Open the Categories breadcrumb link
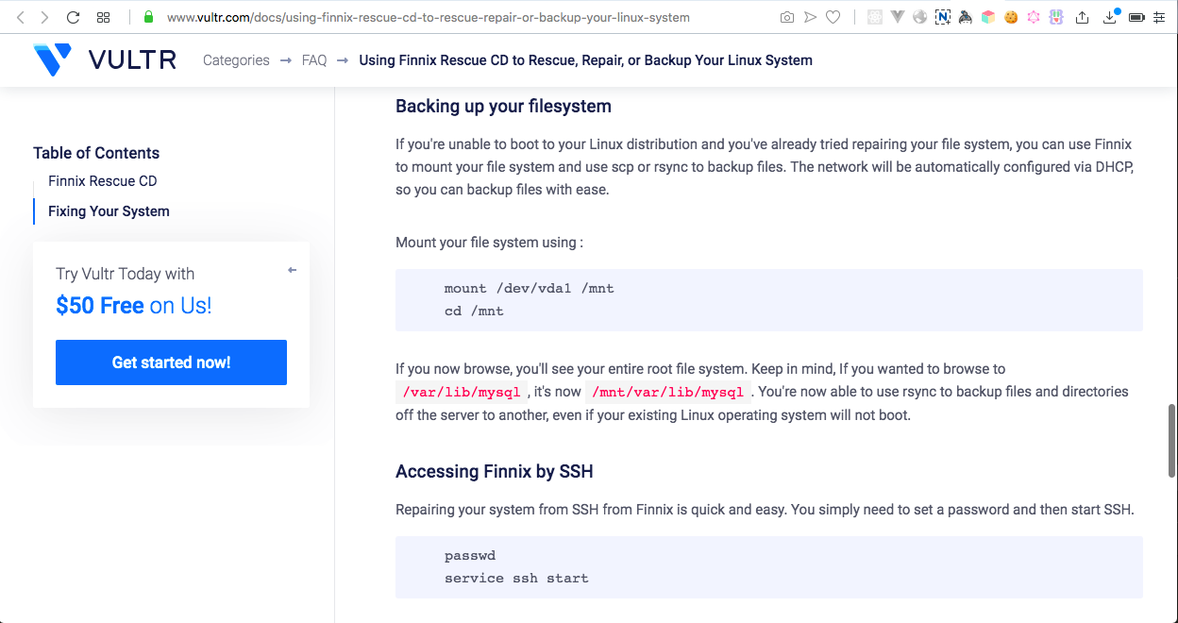 click(236, 60)
